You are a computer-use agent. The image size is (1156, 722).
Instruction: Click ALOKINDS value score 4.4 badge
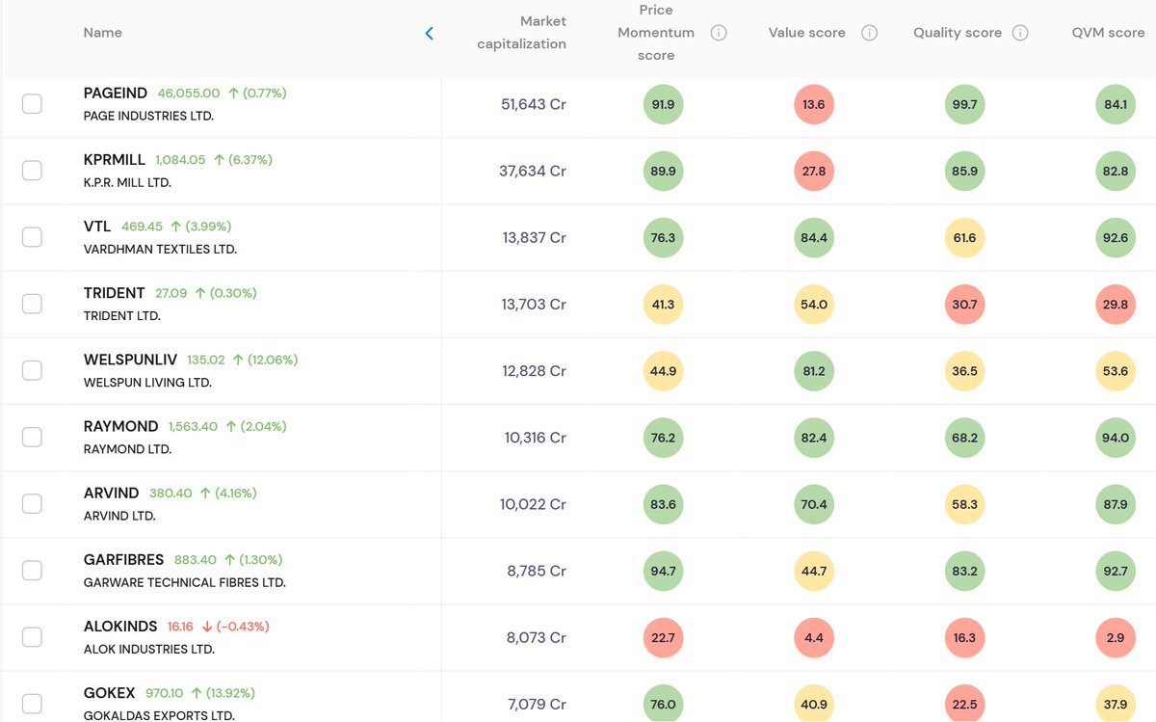click(x=814, y=636)
